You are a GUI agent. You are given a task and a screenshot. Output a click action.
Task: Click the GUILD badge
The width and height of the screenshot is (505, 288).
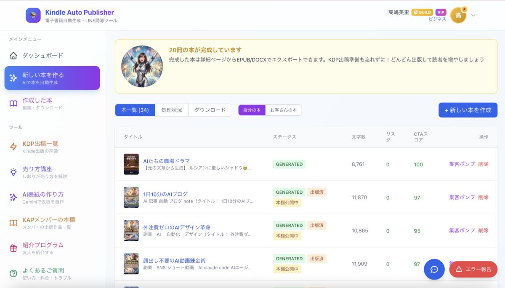coord(422,12)
